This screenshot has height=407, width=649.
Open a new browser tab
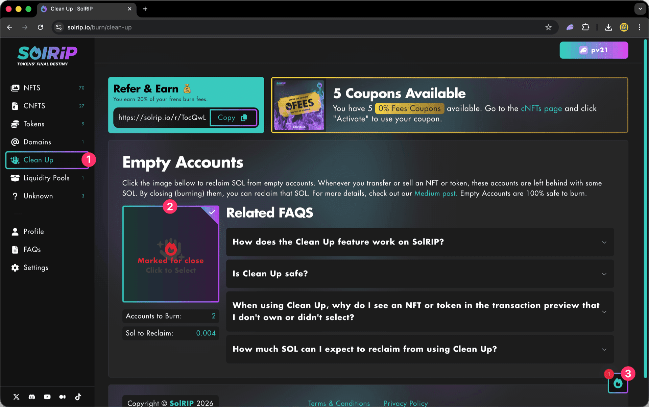(x=145, y=9)
